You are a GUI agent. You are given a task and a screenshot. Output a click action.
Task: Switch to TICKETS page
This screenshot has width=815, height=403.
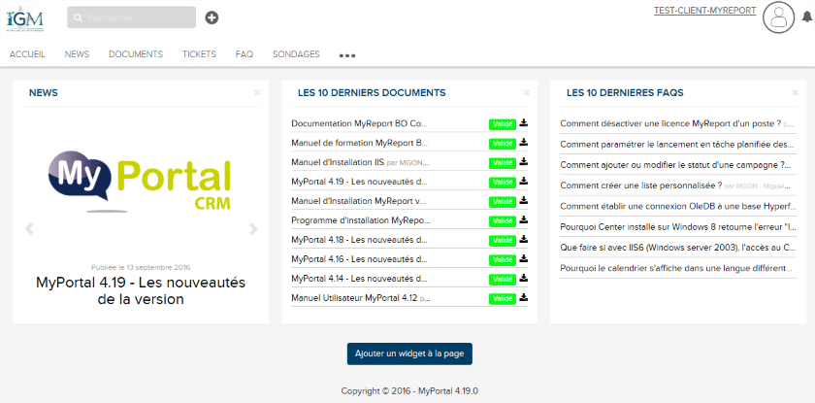coord(199,54)
